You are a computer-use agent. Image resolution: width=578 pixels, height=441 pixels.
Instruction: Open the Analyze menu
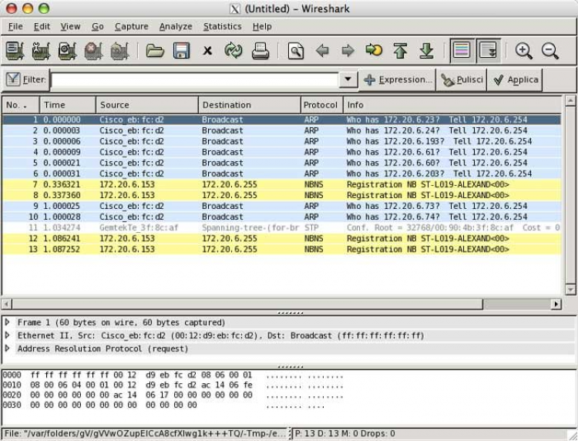pyautogui.click(x=176, y=26)
